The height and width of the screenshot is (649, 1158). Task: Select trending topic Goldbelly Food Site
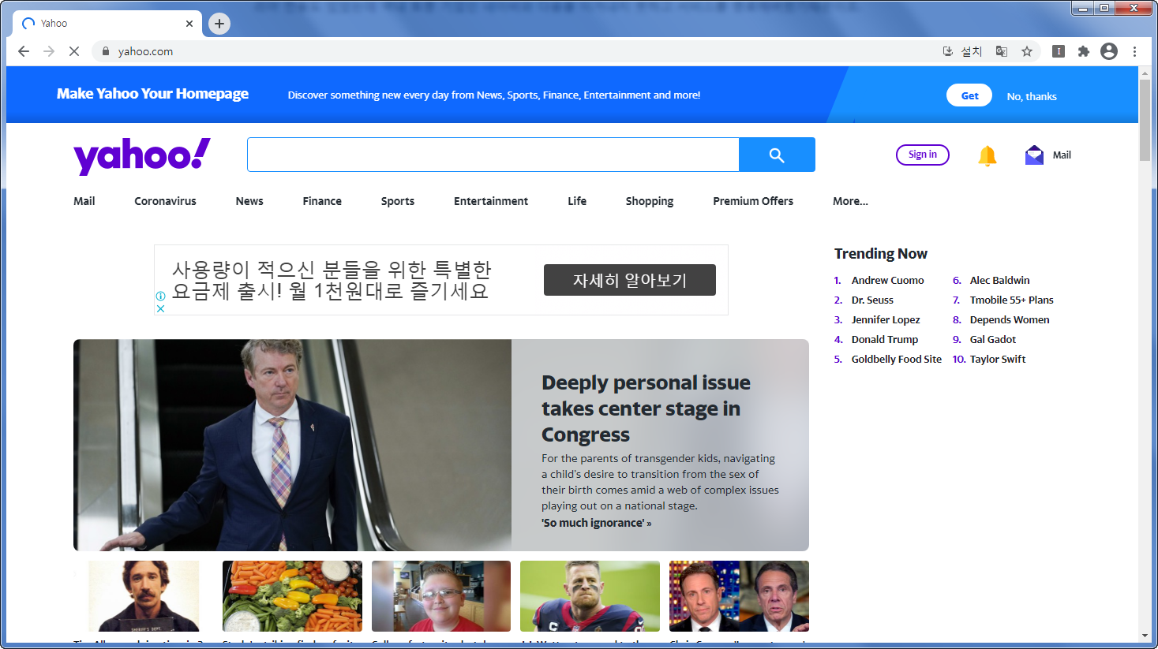[897, 359]
